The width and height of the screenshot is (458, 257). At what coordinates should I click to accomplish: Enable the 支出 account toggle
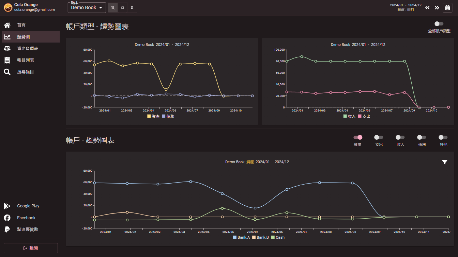[379, 137]
